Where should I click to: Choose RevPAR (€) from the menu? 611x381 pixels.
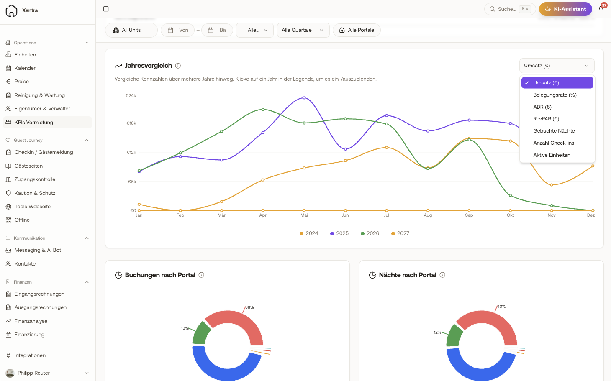click(557, 119)
